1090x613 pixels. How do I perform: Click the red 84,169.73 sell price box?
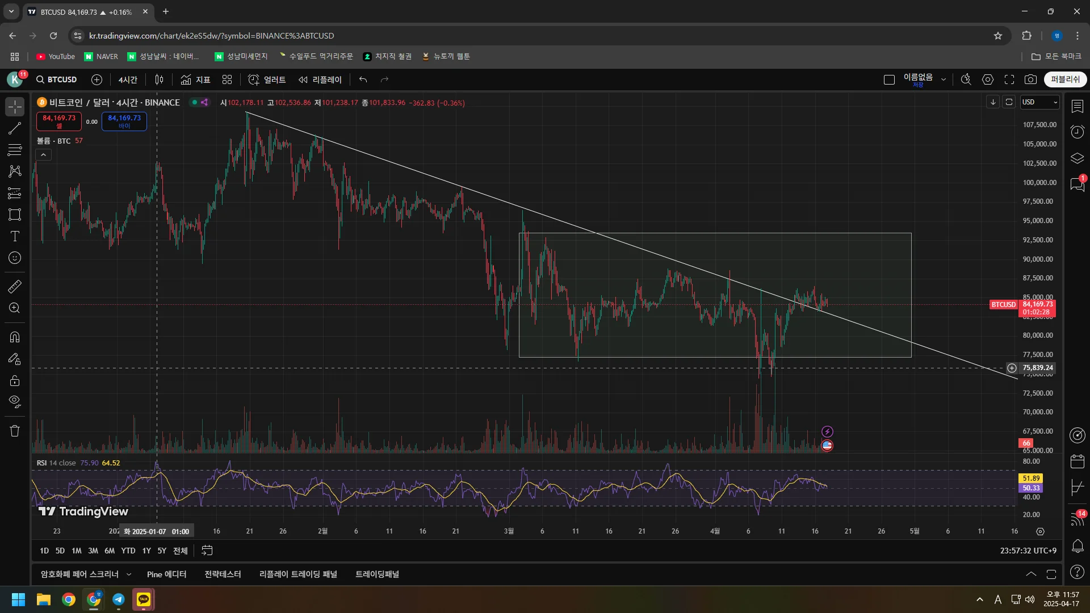[59, 121]
